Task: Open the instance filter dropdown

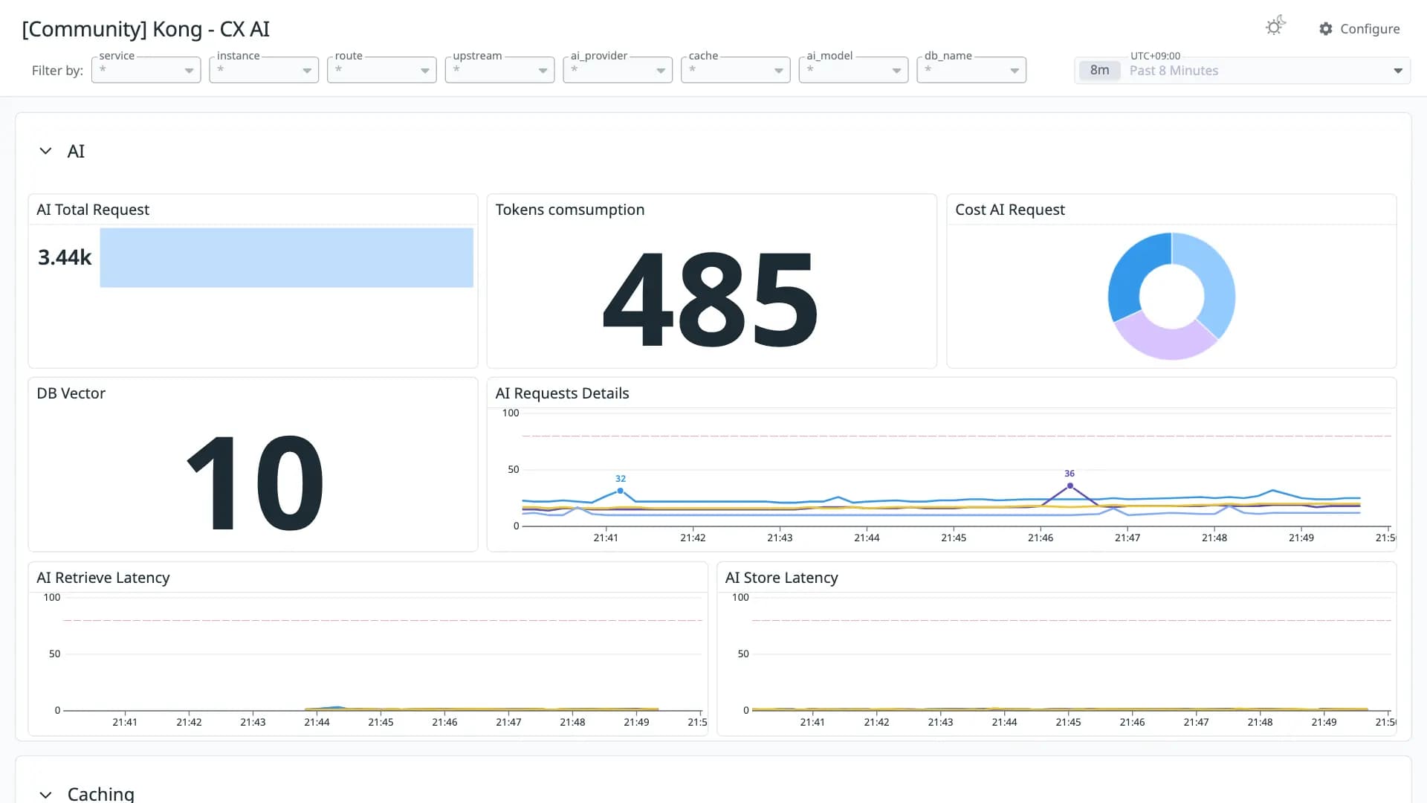Action: click(x=264, y=70)
